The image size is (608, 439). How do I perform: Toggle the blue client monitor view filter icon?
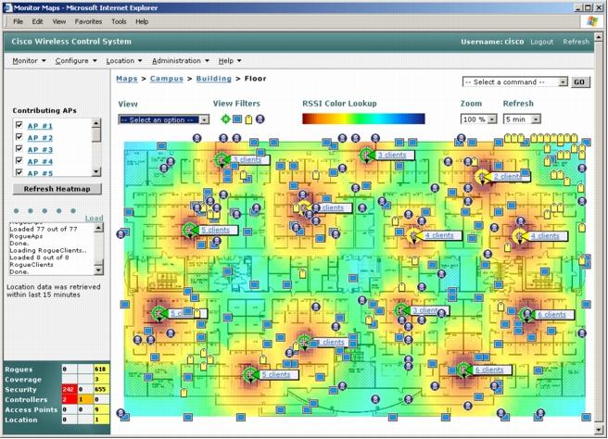point(237,119)
